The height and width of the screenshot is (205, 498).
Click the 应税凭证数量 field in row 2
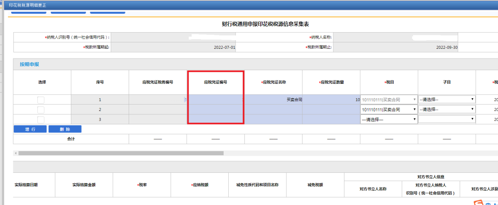tap(331, 110)
